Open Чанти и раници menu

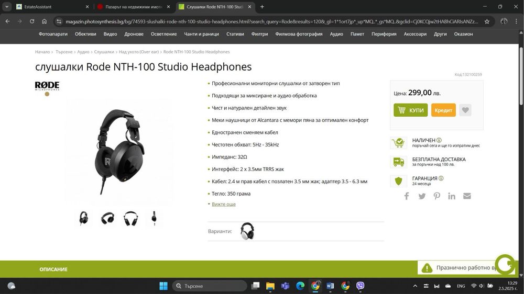pos(202,34)
